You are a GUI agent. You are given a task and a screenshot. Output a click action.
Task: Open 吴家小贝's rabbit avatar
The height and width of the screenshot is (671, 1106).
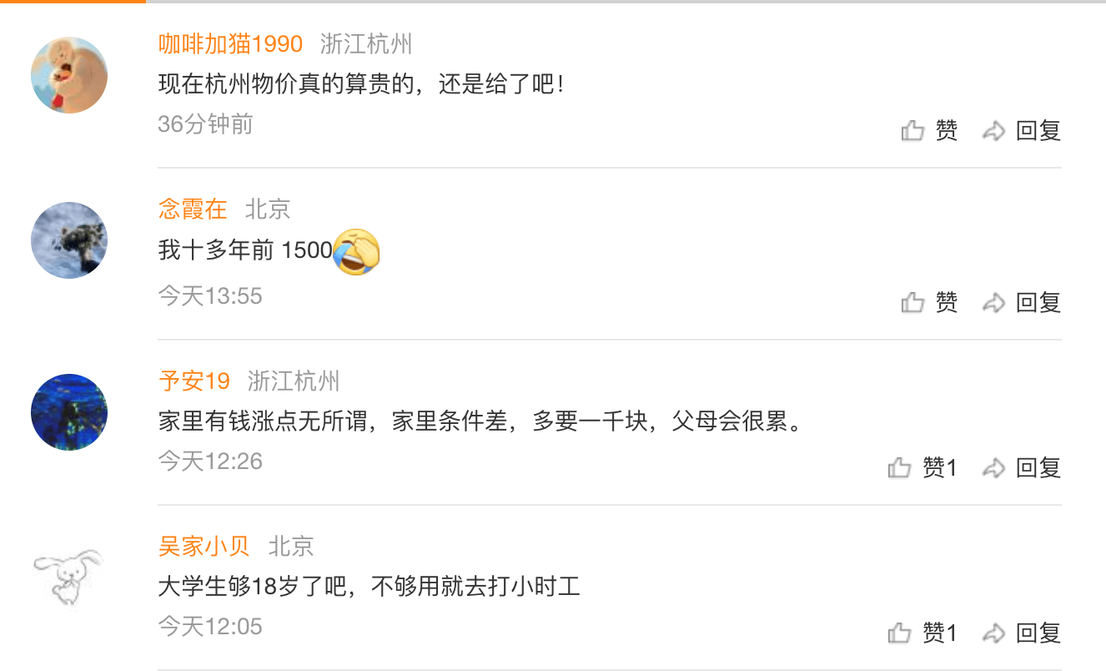tap(69, 578)
